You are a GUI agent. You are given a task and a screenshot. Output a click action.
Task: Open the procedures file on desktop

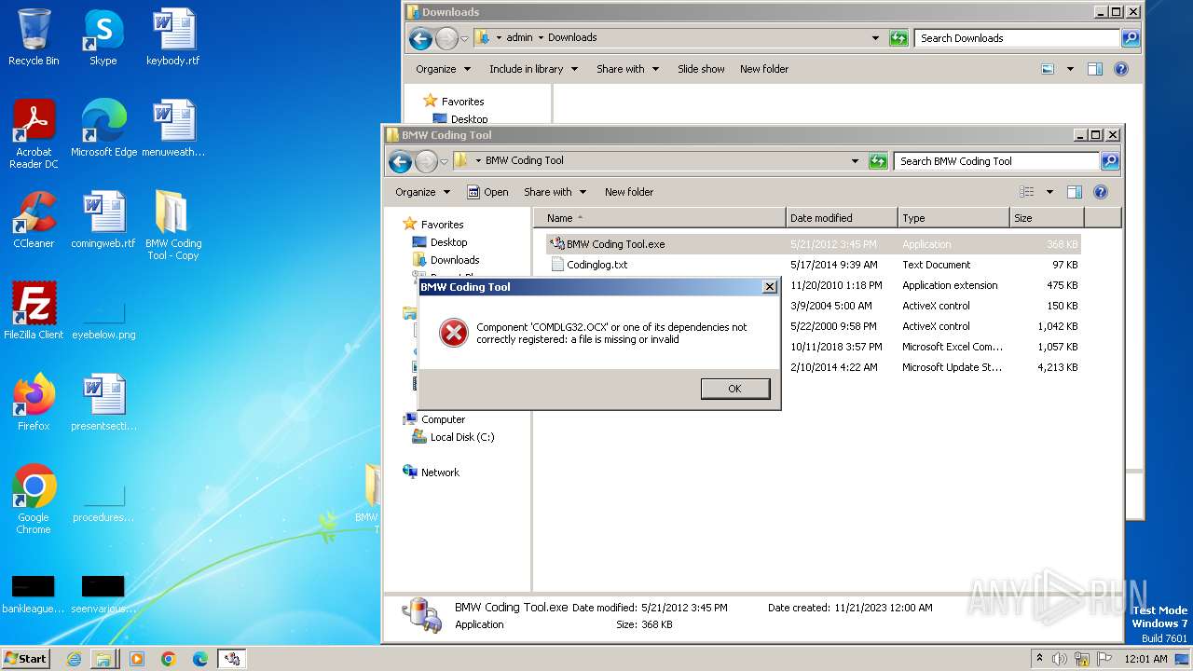click(103, 501)
